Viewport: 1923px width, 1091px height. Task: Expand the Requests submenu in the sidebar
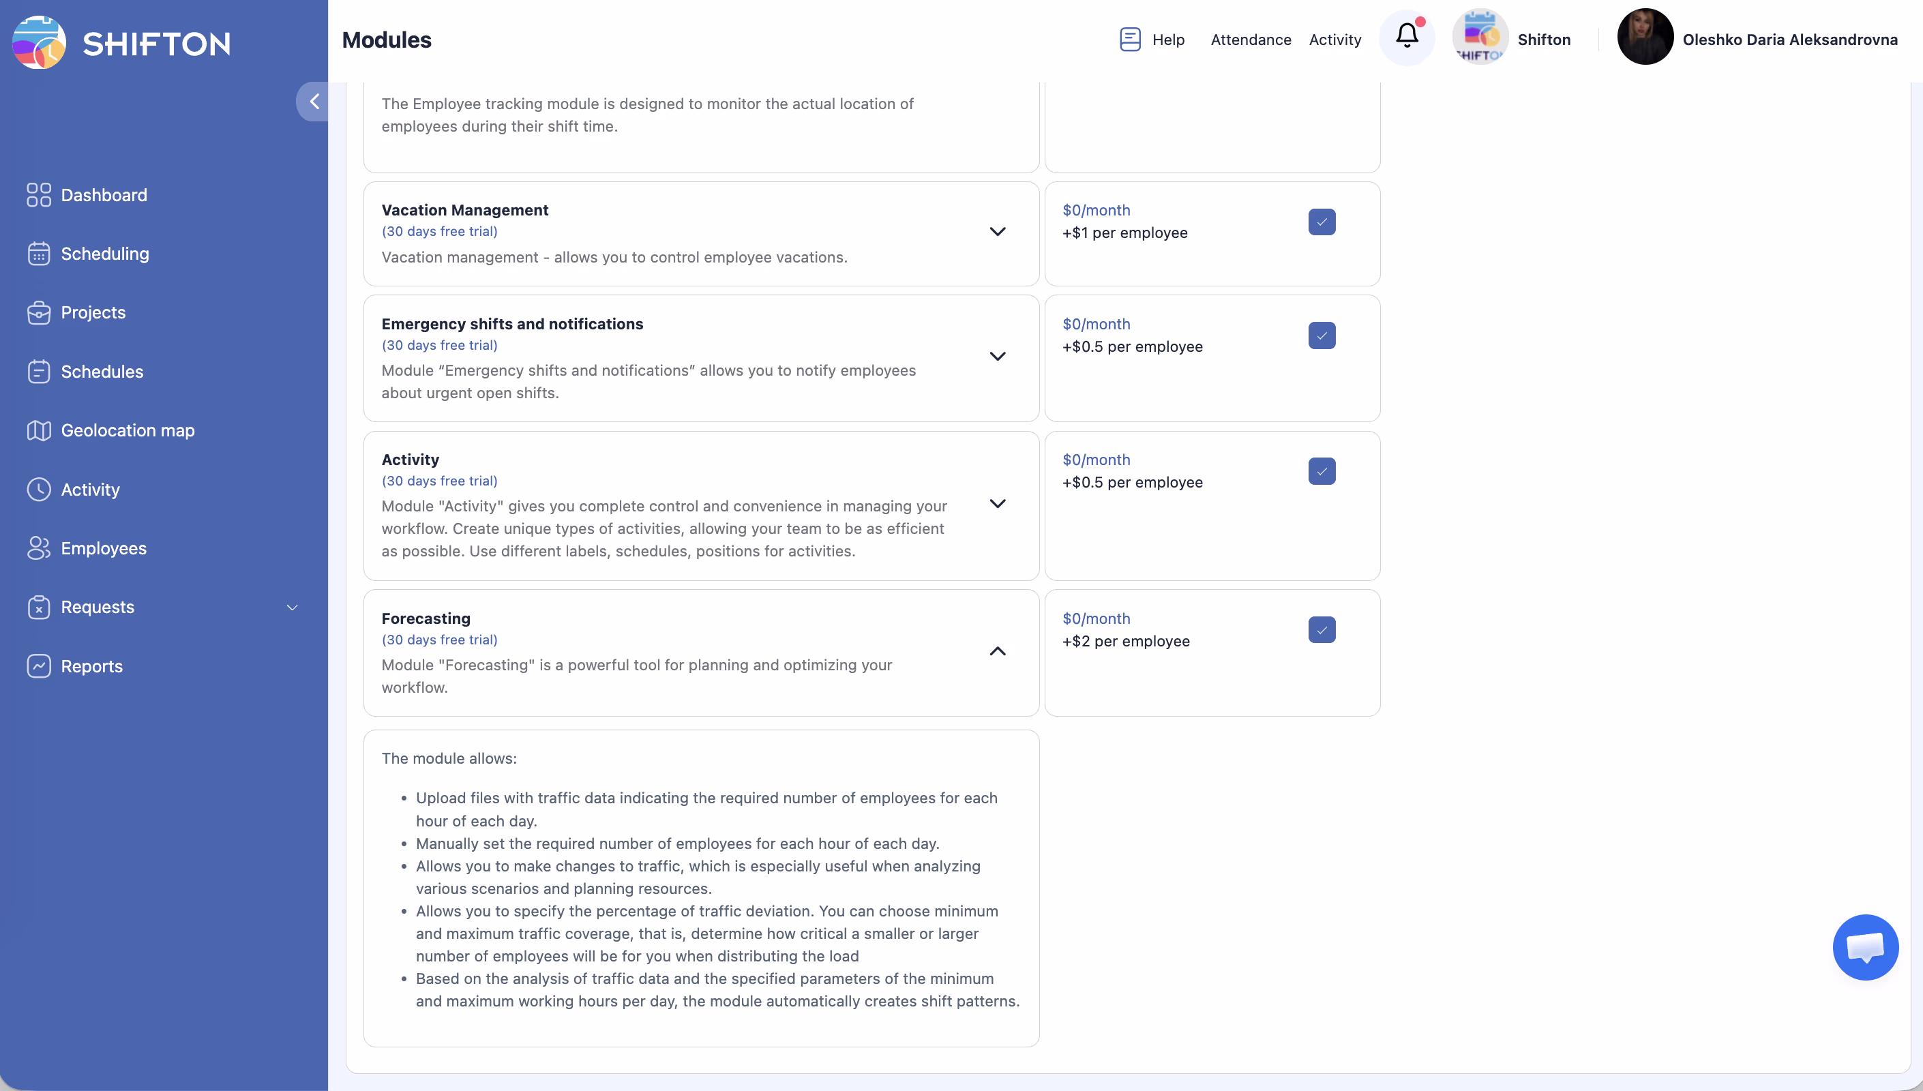[292, 608]
